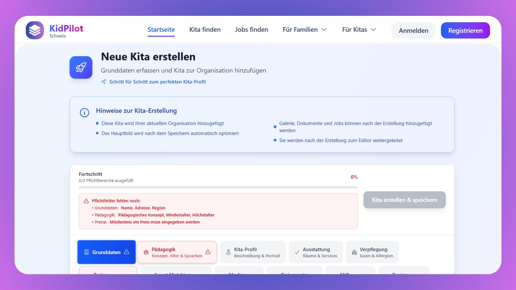Click the warning icon on Grunddaten tab

coord(126,252)
